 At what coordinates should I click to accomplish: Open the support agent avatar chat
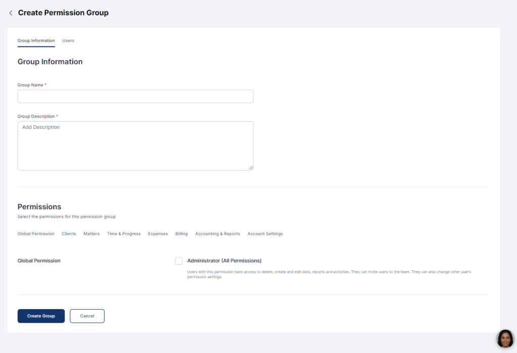tap(504, 338)
